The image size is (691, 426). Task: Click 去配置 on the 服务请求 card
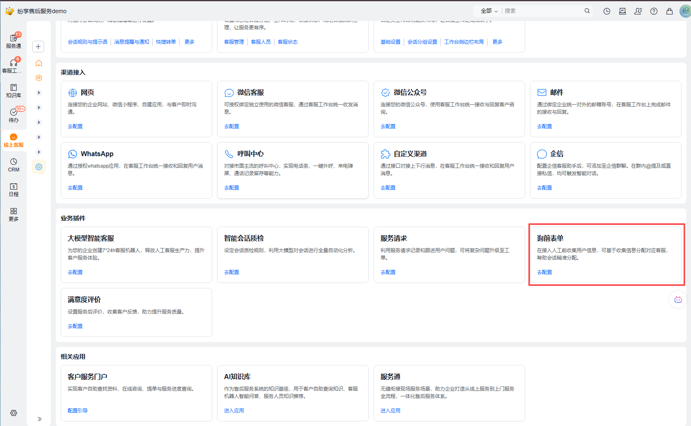pyautogui.click(x=388, y=272)
